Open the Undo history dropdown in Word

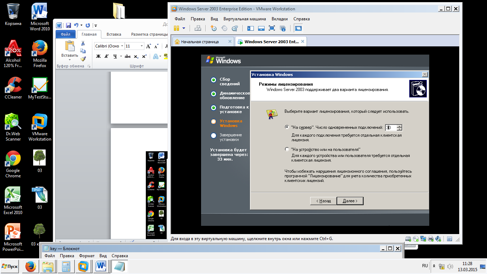pyautogui.click(x=81, y=25)
